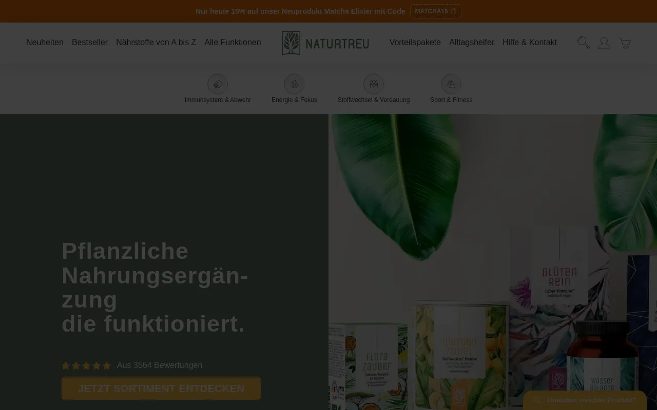Open Hilfe & Kontakt page
The width and height of the screenshot is (657, 410).
529,43
